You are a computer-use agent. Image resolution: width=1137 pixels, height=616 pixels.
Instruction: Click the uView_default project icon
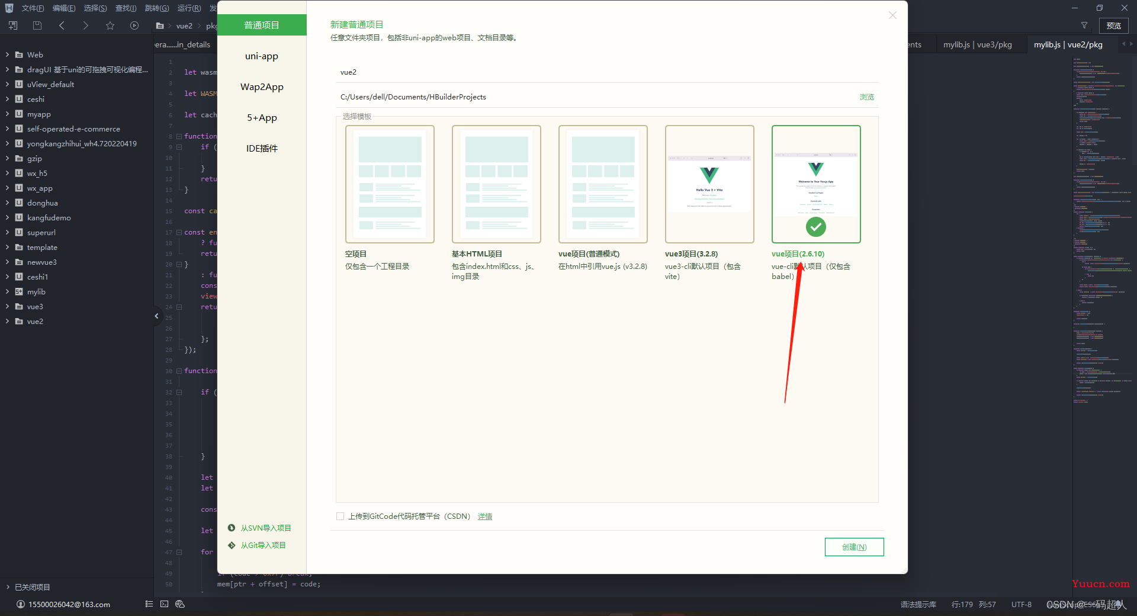(x=19, y=84)
